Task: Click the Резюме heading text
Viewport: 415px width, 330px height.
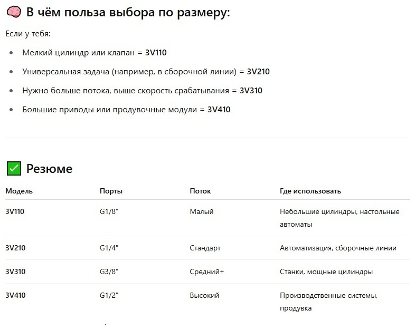Action: (49, 169)
